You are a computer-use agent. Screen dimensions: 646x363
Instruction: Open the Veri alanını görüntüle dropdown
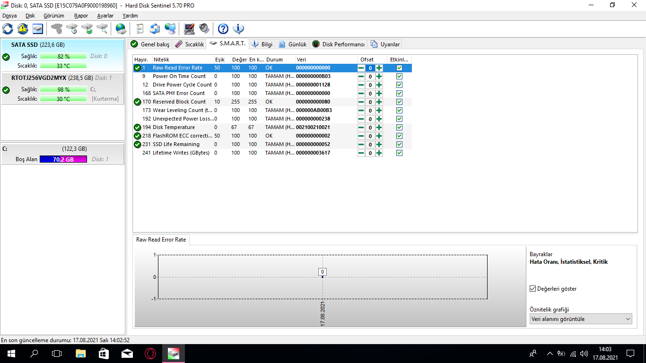pos(581,319)
